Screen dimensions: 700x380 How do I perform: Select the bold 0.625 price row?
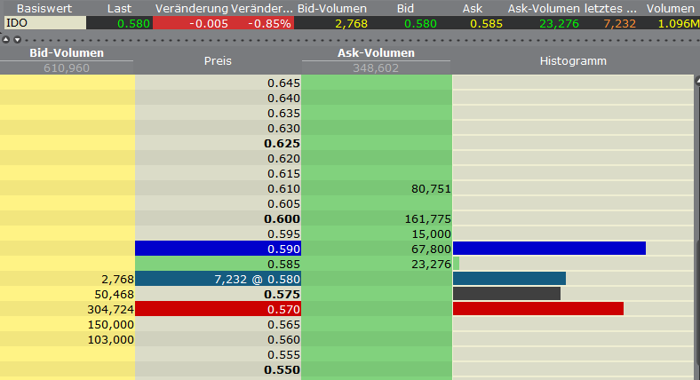[219, 143]
